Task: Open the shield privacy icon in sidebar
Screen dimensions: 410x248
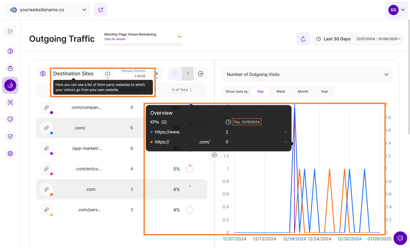Action: [x=10, y=136]
